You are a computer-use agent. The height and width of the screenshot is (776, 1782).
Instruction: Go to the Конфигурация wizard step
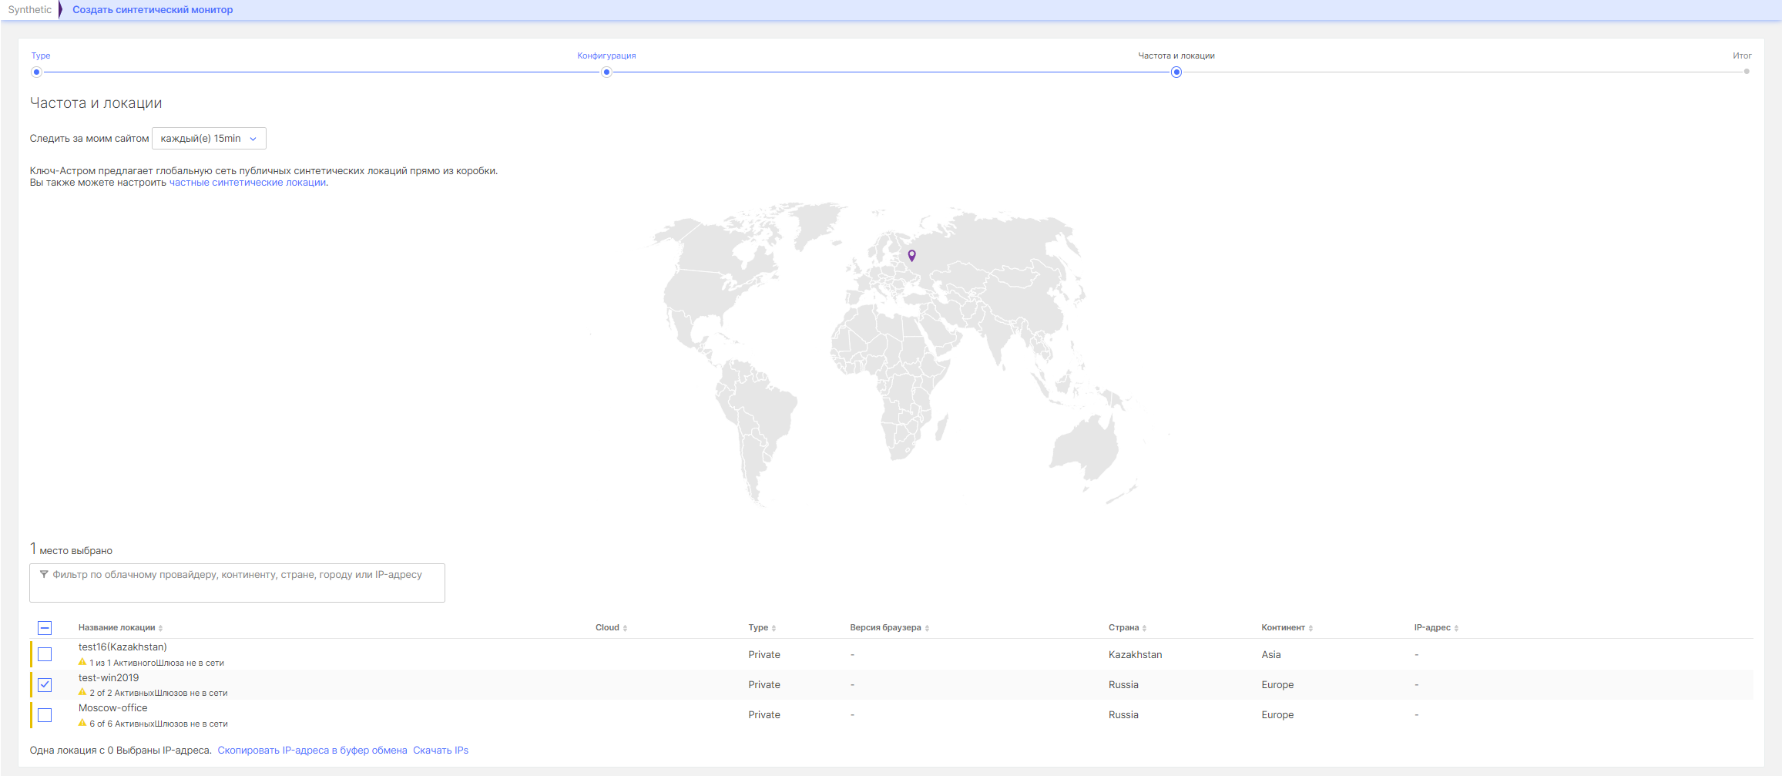click(x=606, y=72)
